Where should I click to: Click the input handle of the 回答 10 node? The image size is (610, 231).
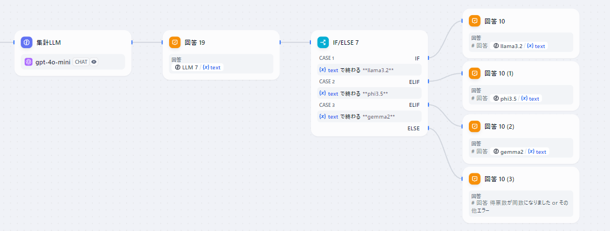[x=463, y=21]
